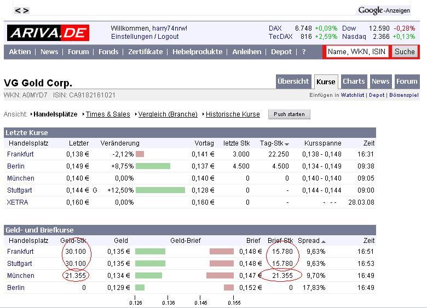427x308 pixels.
Task: Click the Einstellungen link
Action: [x=131, y=37]
